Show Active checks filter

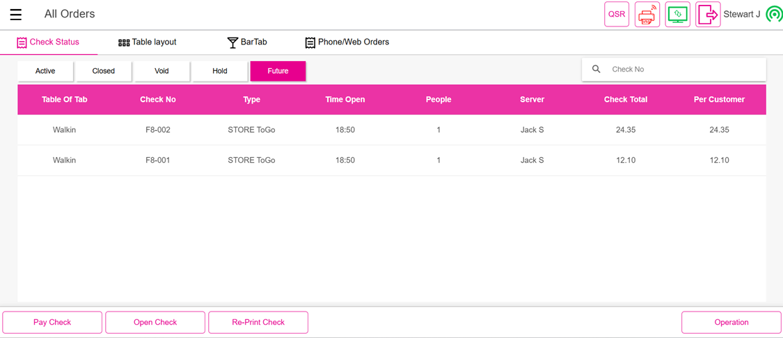click(45, 71)
